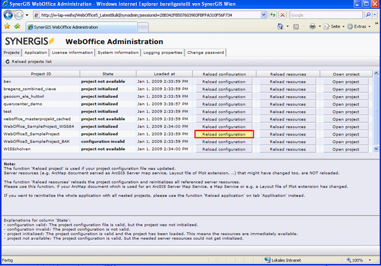Viewport: 381px width, 266px height.
Task: Click the green Refresh page icon
Action: 273,15
